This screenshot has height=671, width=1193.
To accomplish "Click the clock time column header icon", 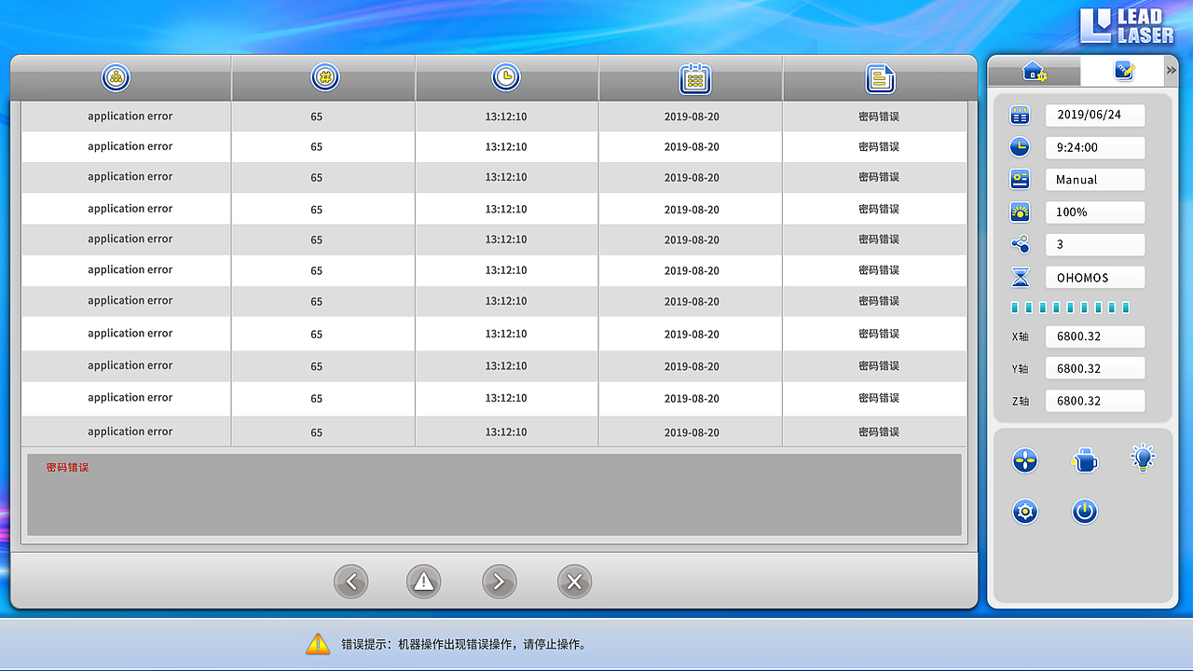I will click(506, 77).
